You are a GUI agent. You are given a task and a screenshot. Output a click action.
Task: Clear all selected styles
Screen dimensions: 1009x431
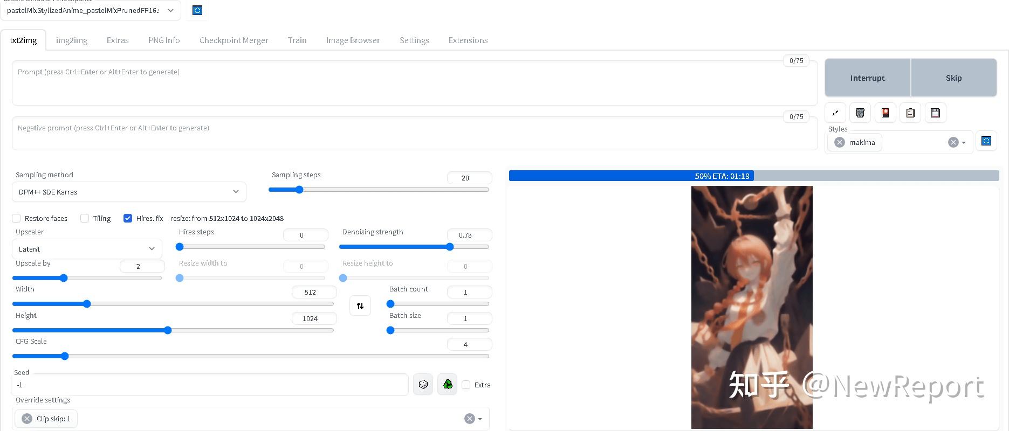point(953,142)
